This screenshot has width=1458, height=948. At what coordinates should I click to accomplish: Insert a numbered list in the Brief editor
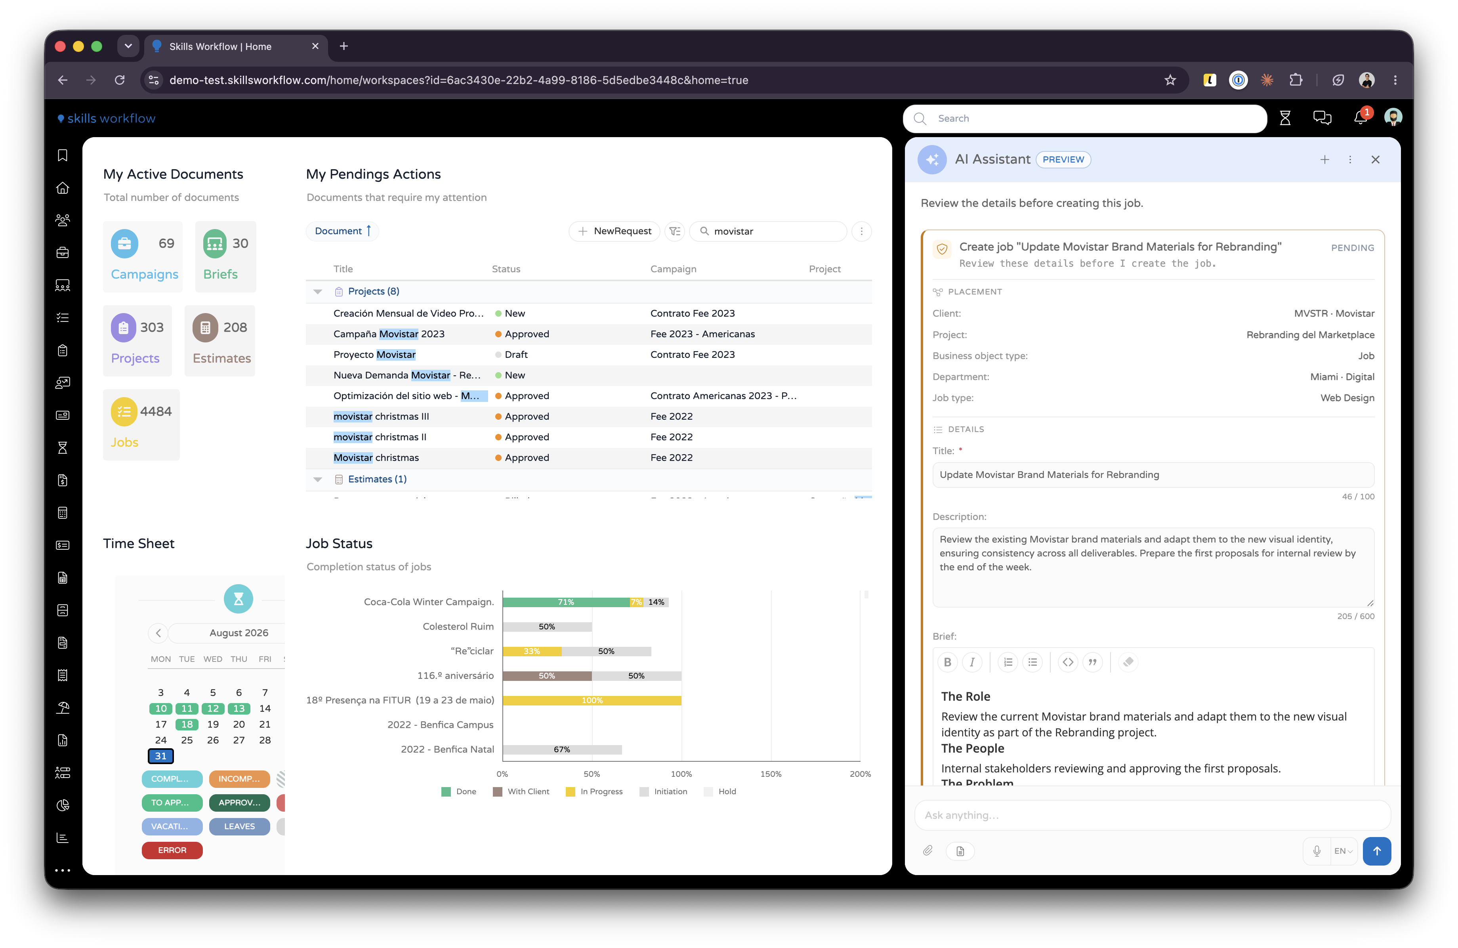[x=1008, y=662]
